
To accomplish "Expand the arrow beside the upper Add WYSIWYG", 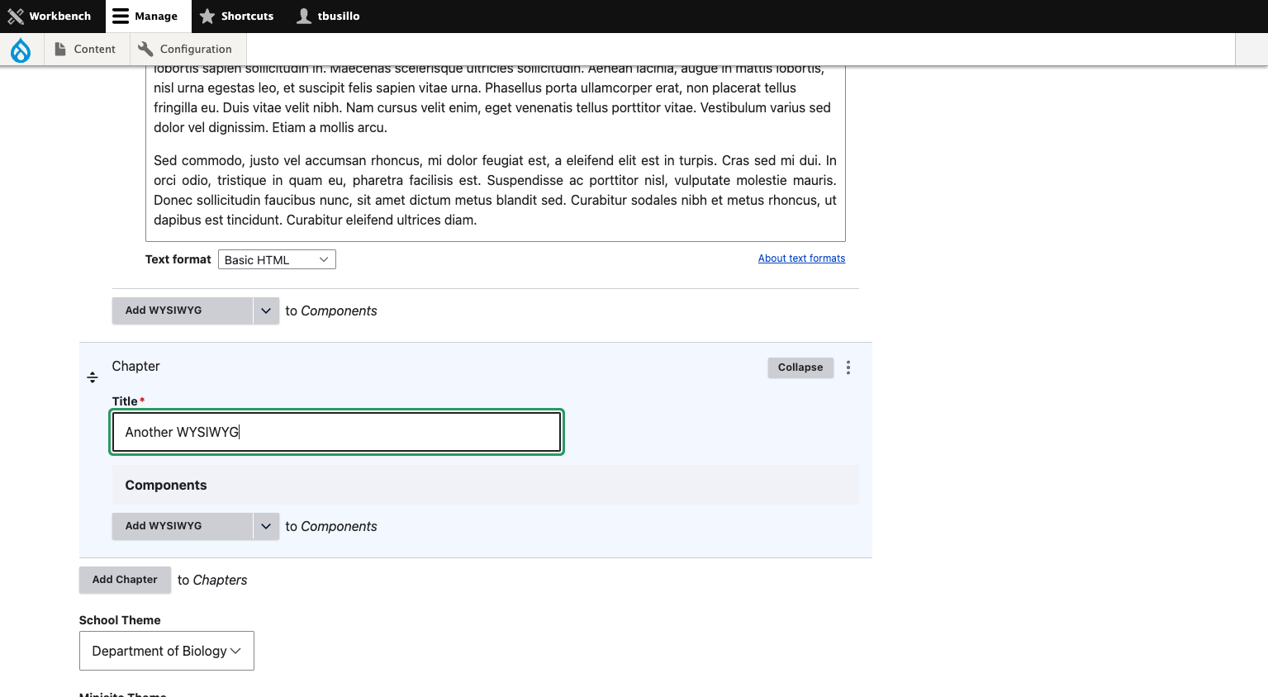I will point(266,311).
